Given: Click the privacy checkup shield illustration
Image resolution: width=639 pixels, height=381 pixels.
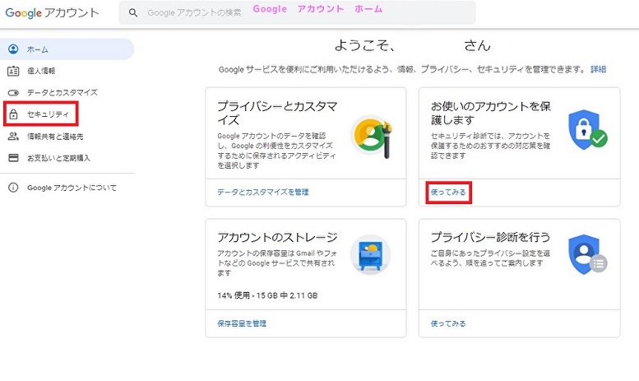Looking at the screenshot, I should [587, 254].
